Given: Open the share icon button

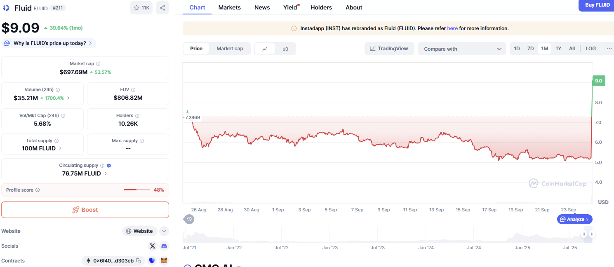Looking at the screenshot, I should [162, 8].
